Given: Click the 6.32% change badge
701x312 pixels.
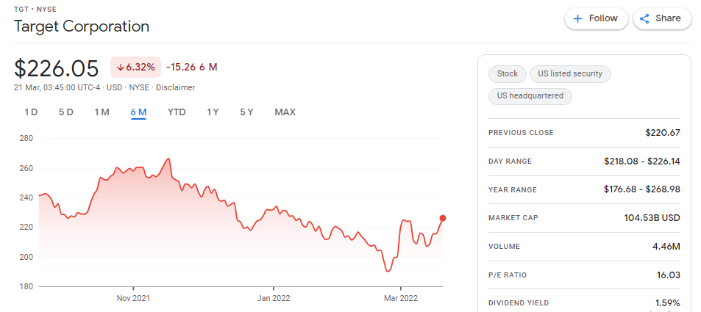Looking at the screenshot, I should coord(135,68).
